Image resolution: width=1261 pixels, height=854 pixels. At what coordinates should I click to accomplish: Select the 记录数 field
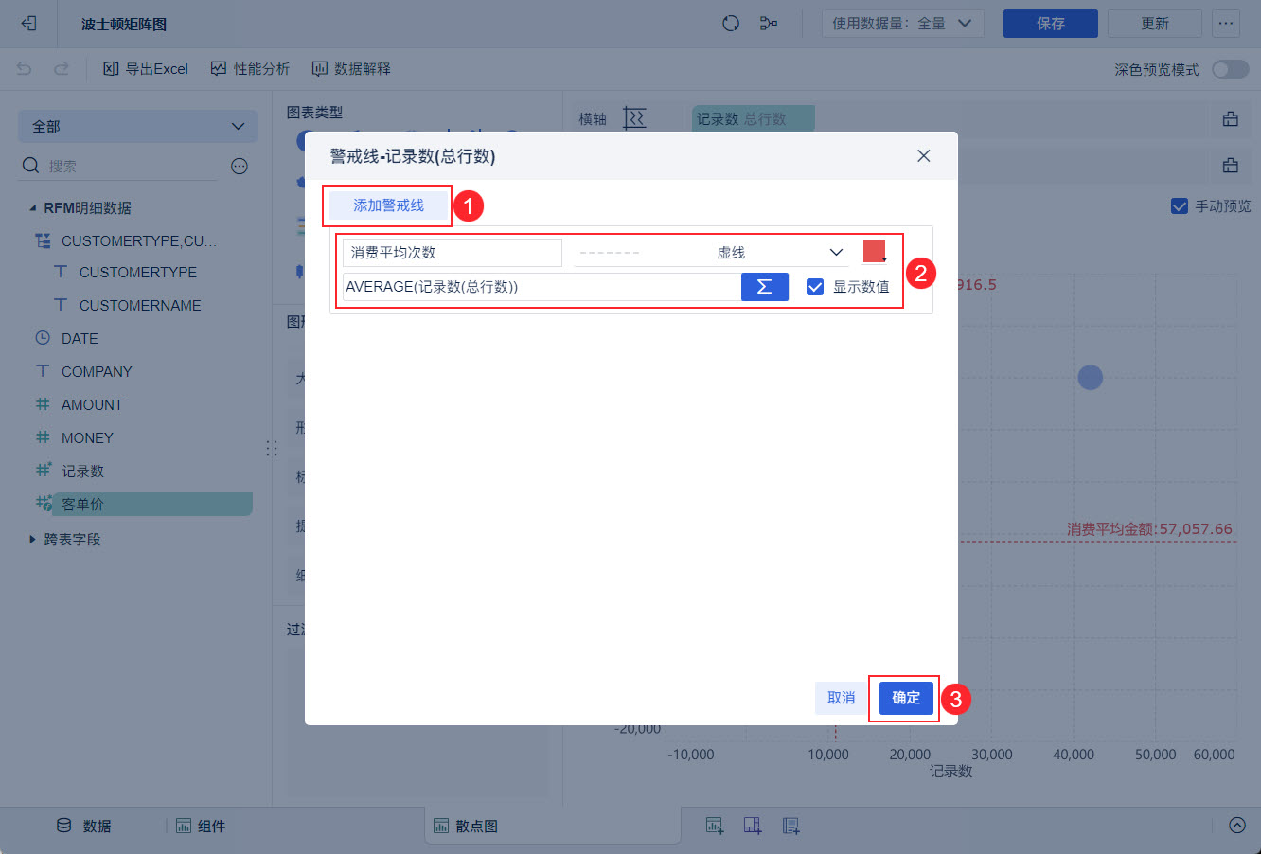83,471
